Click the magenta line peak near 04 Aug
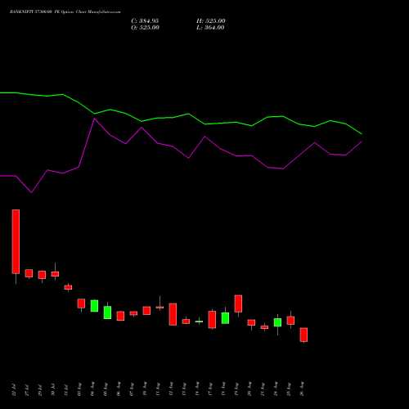The width and height of the screenshot is (409, 409). (94, 119)
